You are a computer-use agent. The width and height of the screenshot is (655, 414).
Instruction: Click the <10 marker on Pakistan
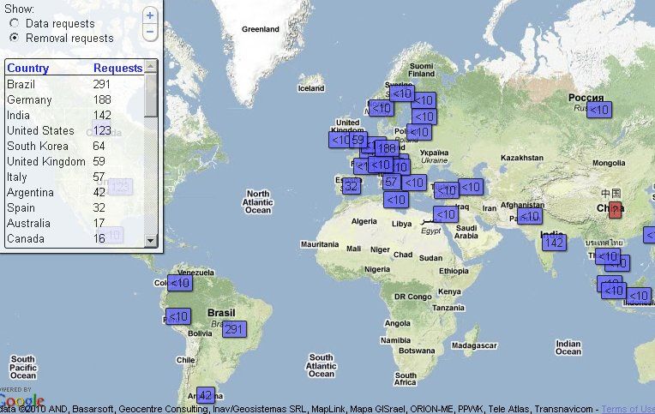(x=530, y=216)
